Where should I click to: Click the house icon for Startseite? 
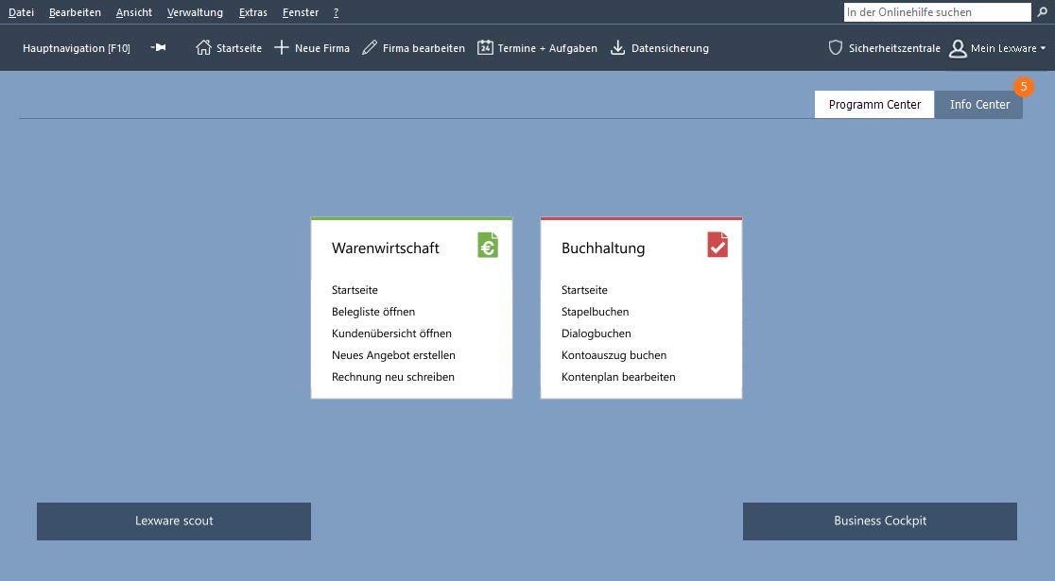(203, 47)
